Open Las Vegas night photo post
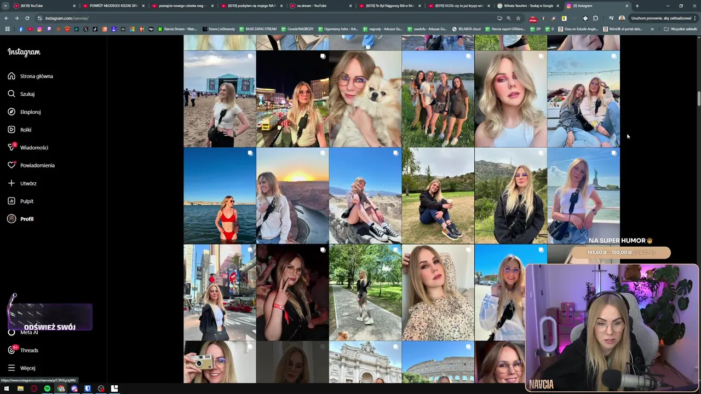Screen dimensions: 701x394 (x=292, y=99)
